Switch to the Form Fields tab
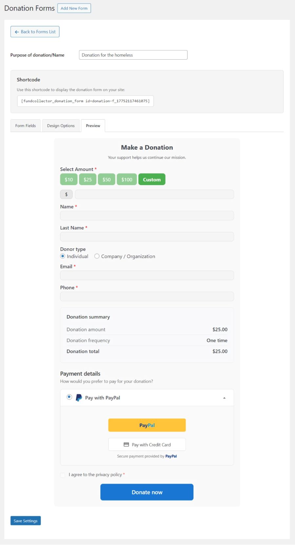 [x=25, y=125]
